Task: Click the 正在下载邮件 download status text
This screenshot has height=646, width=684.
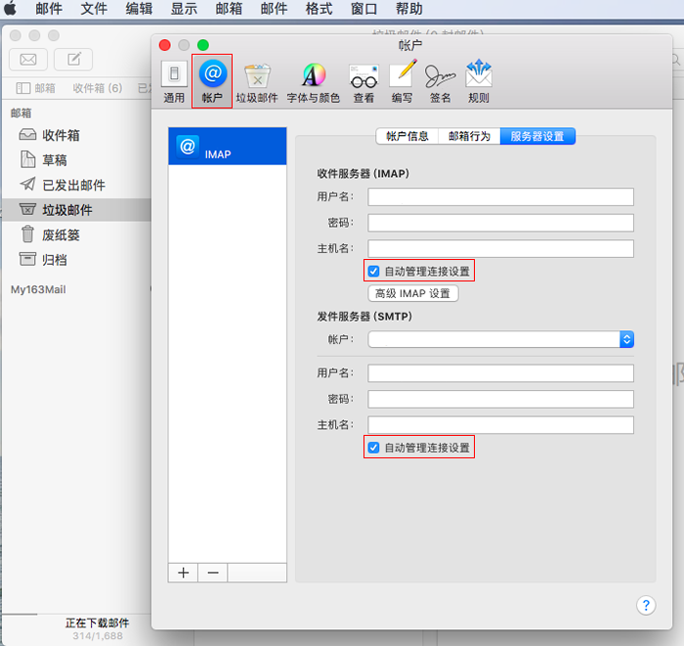Action: pyautogui.click(x=98, y=623)
